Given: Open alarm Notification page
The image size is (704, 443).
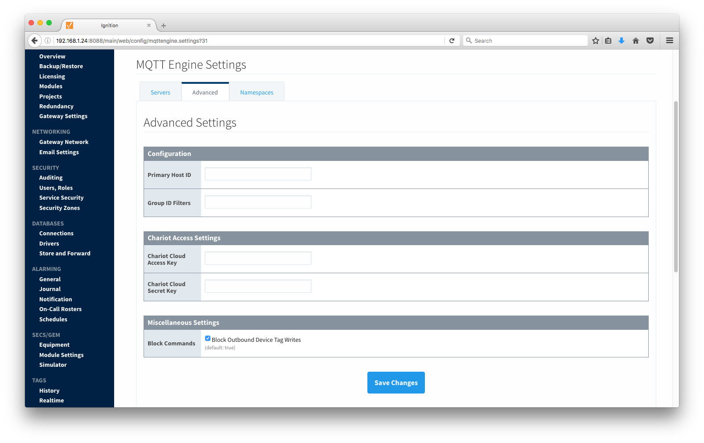Looking at the screenshot, I should point(55,299).
